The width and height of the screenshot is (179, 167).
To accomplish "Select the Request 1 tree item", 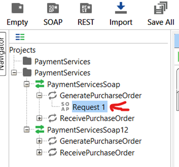I will (x=90, y=107).
